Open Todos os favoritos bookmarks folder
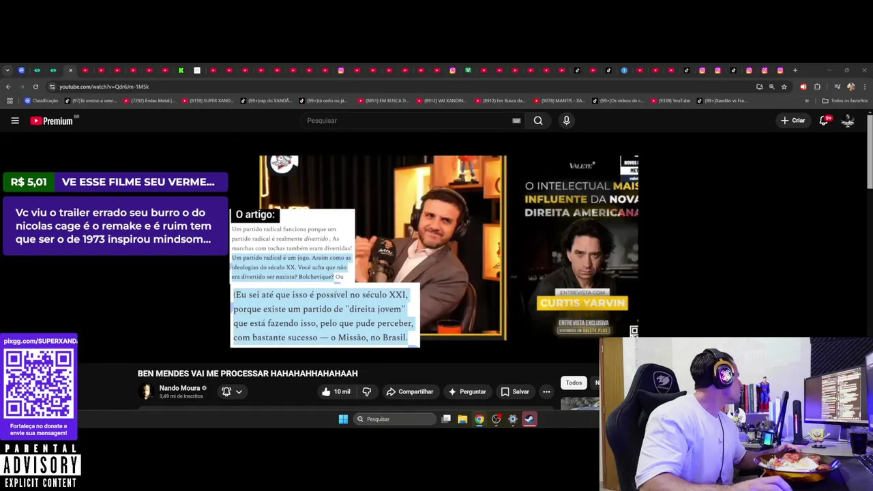The image size is (873, 491). click(845, 101)
